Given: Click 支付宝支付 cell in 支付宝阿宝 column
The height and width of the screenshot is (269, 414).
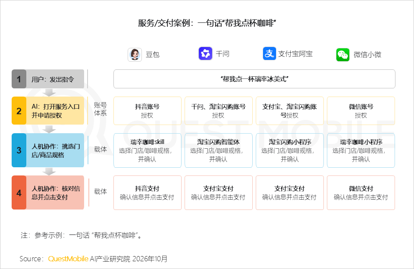Looking at the screenshot, I should pyautogui.click(x=290, y=193).
